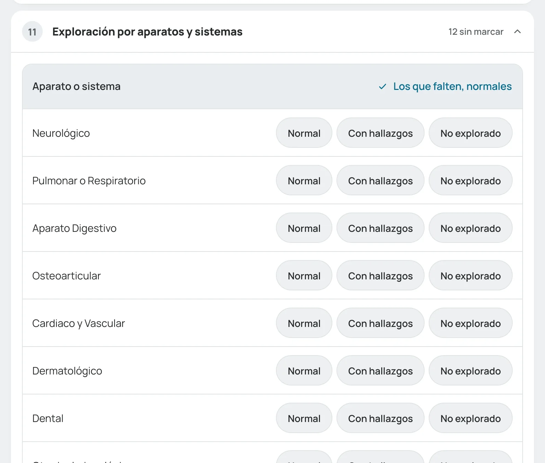Screen dimensions: 545x463
Task: Mark Pulmonar o Respiratorio as Normal
Action: [304, 181]
